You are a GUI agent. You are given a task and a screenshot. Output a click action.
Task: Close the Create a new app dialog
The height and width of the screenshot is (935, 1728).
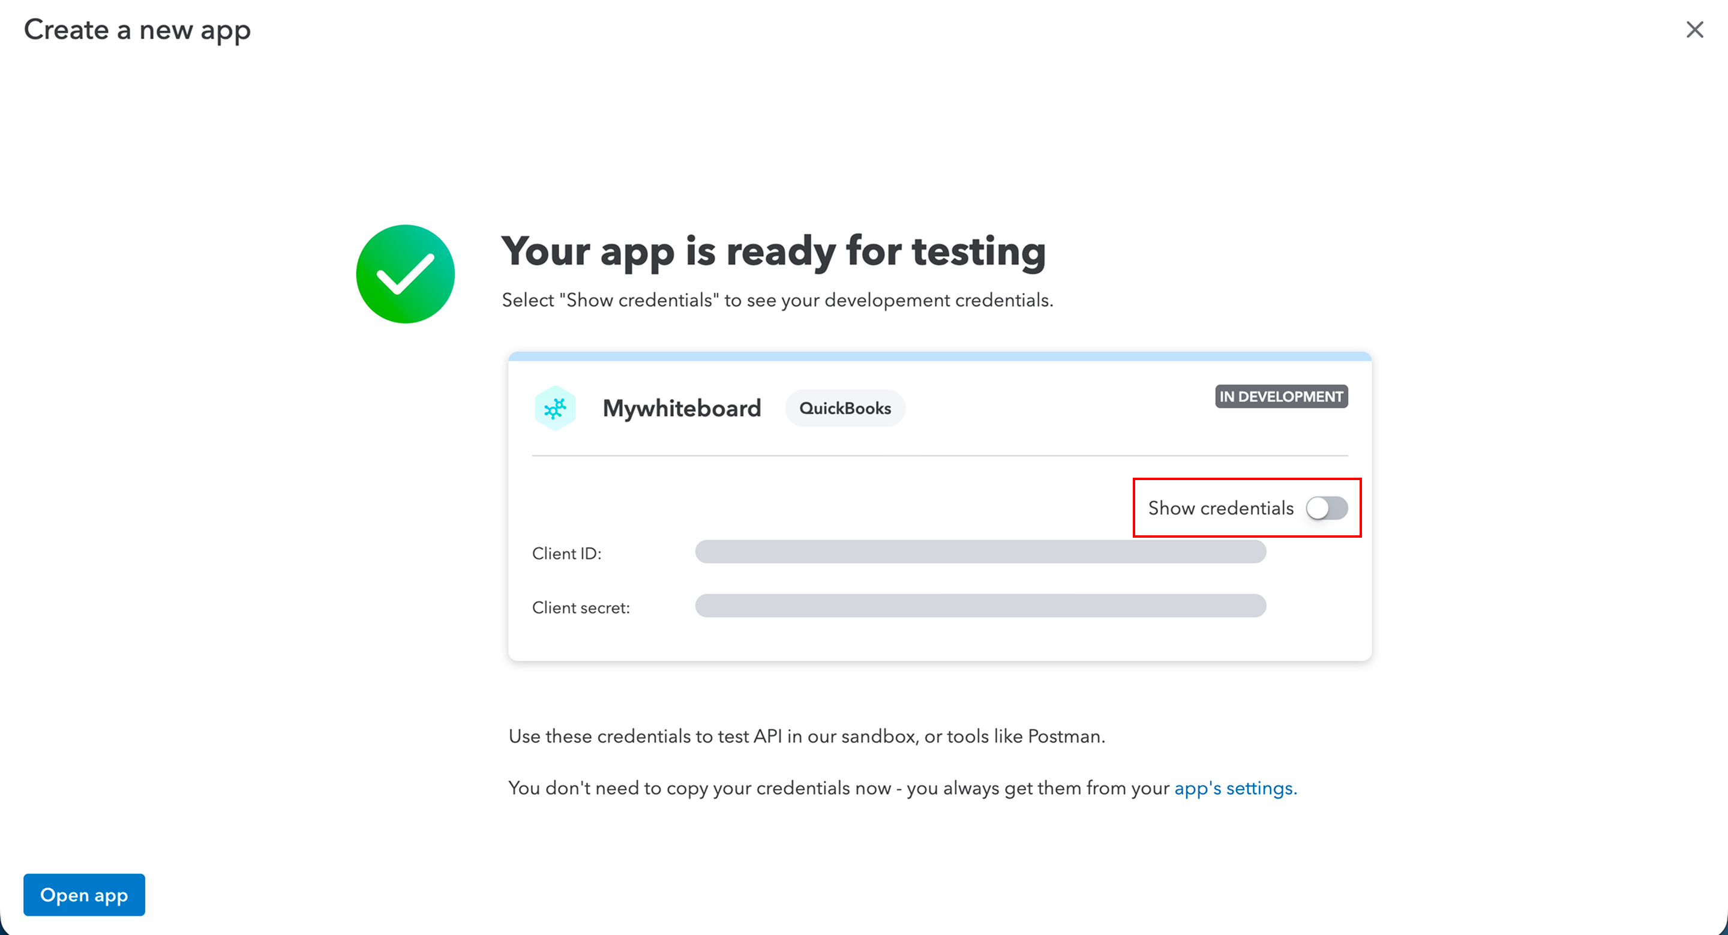click(1694, 29)
